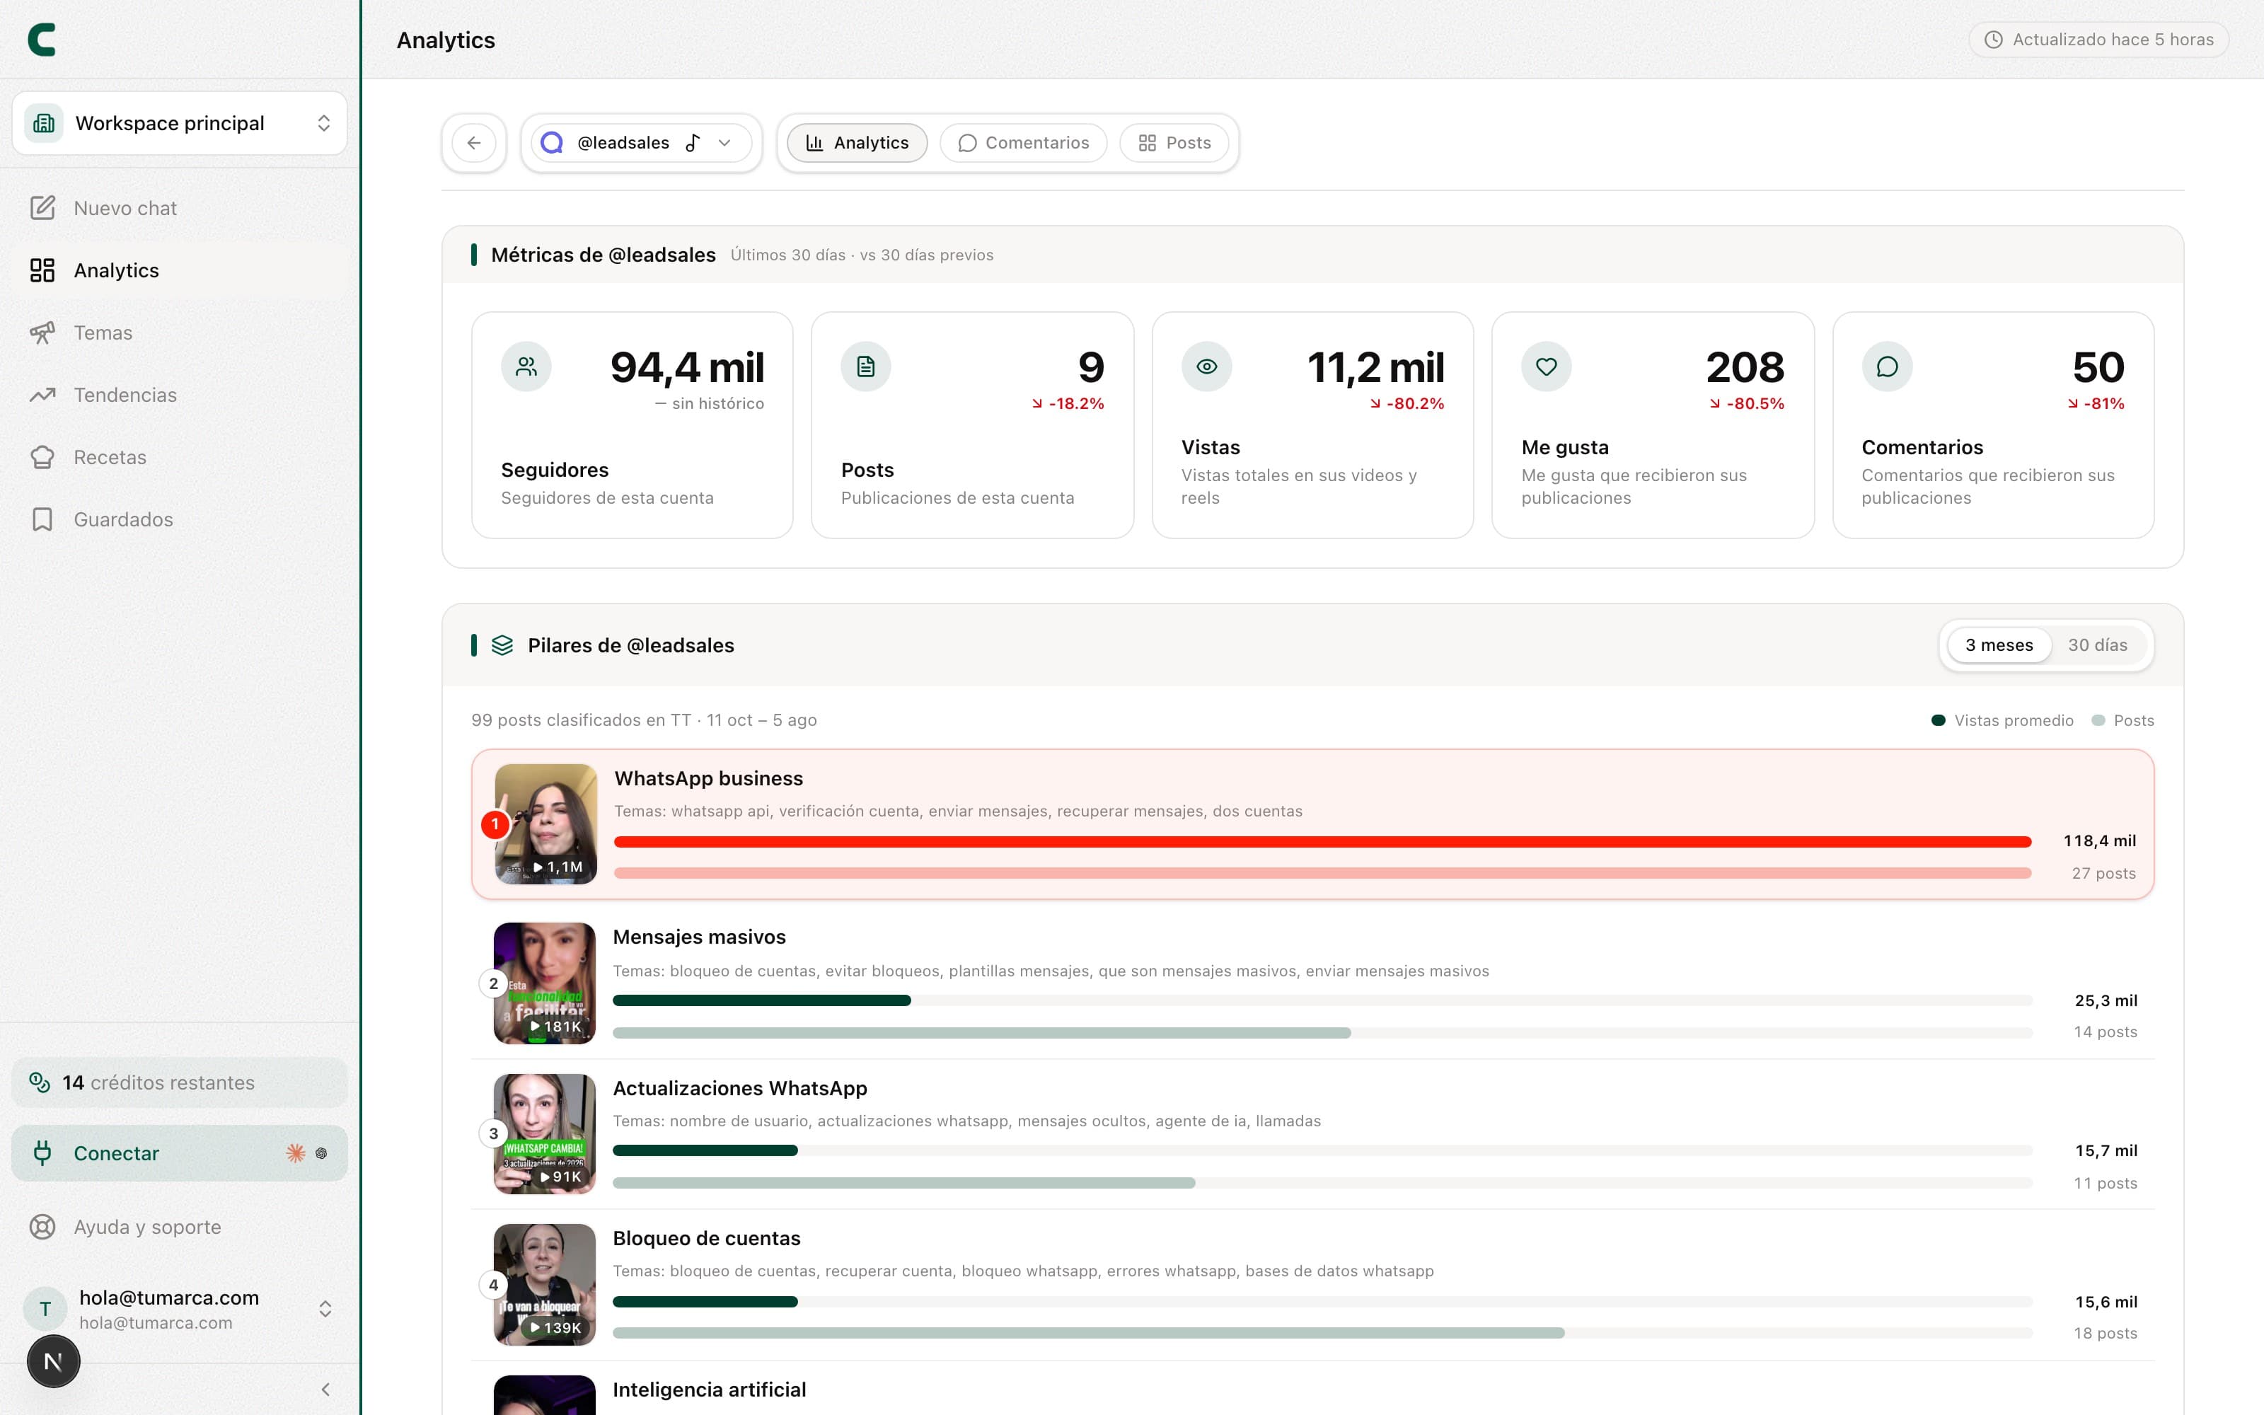Click the Guardados bookmark icon

(x=42, y=519)
